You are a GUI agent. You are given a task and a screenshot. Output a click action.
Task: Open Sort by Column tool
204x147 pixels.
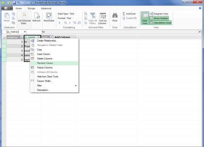coord(103,18)
